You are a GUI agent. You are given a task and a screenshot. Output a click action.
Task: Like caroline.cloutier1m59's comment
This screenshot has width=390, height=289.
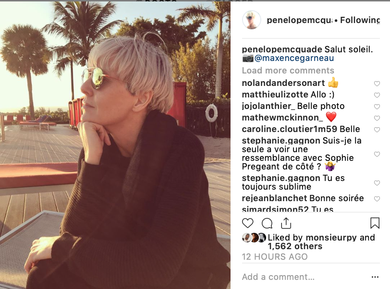click(377, 130)
